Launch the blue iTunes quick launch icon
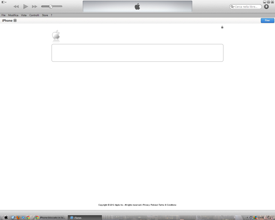Screen dimensions: 275x220 (x=23, y=217)
